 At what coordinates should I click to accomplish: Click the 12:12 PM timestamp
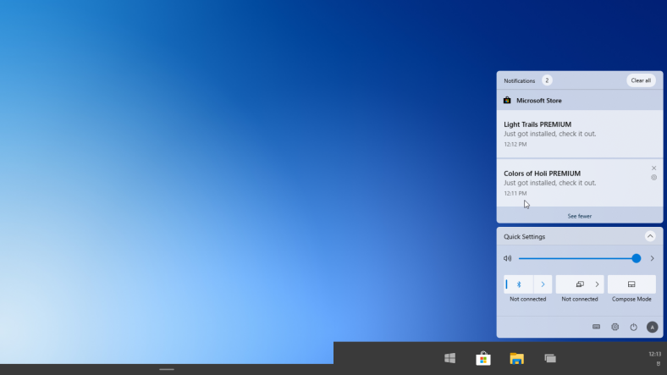click(515, 144)
